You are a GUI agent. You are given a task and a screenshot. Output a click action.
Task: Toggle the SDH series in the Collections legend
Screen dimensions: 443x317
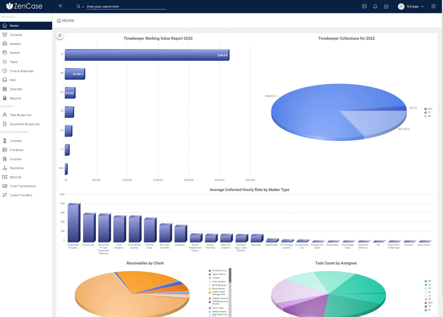429,109
